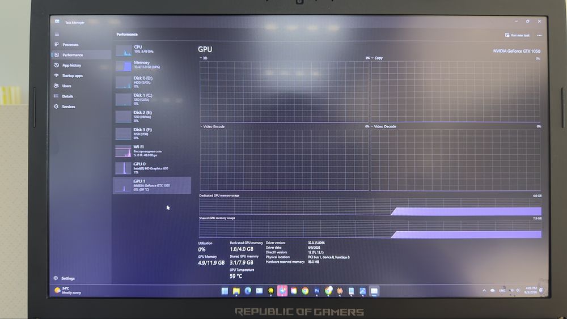Open the hamburger navigation menu

click(57, 35)
